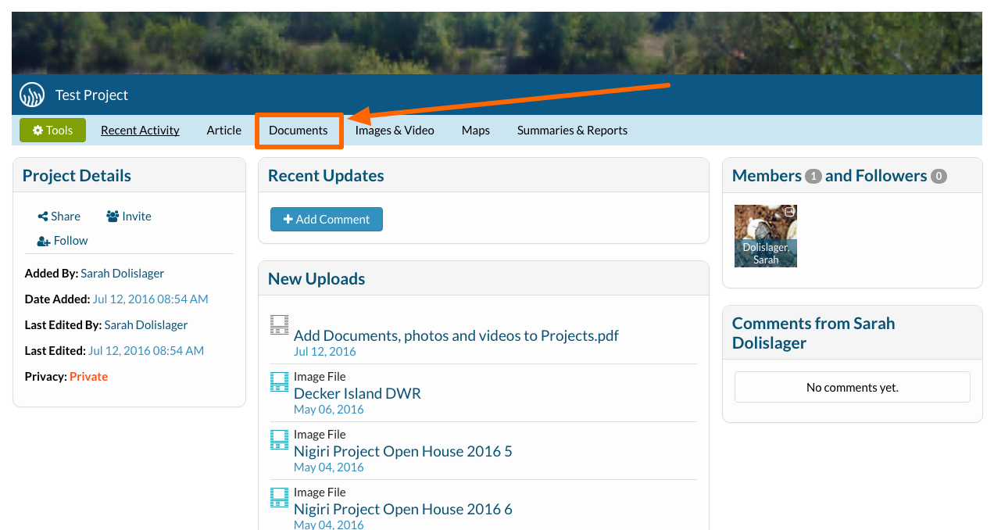
Task: Open the Images & Video tab
Action: pos(395,131)
